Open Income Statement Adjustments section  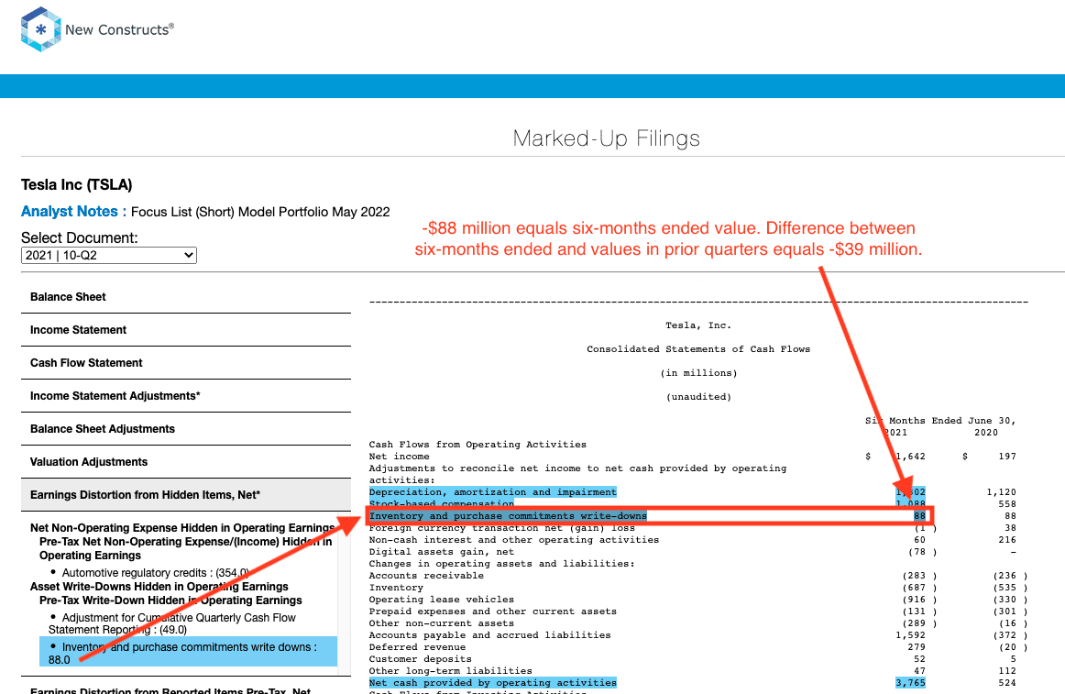[186, 396]
